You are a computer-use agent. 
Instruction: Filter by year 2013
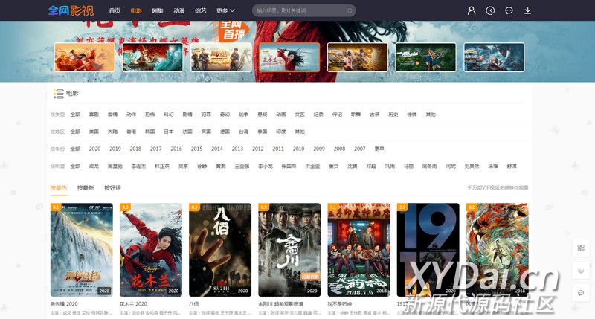coord(237,149)
